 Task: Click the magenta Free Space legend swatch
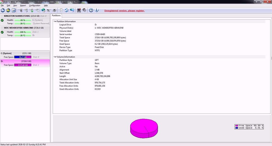pos(237,126)
